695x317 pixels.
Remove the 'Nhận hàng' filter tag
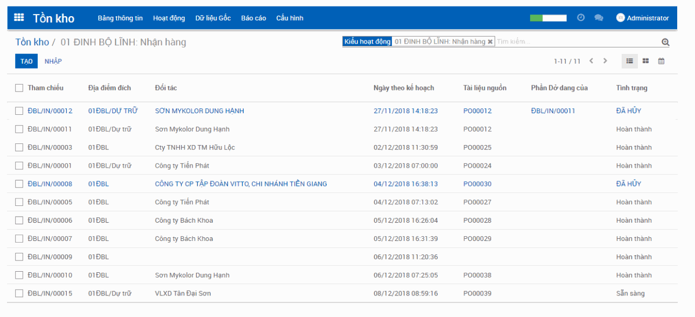pyautogui.click(x=490, y=40)
